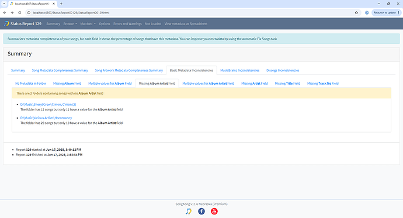
Task: Reload the page
Action: tap(20, 13)
